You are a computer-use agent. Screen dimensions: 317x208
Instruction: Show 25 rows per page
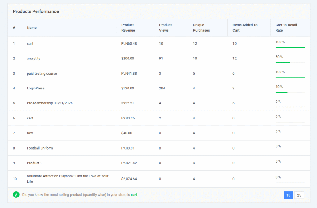[299, 195]
